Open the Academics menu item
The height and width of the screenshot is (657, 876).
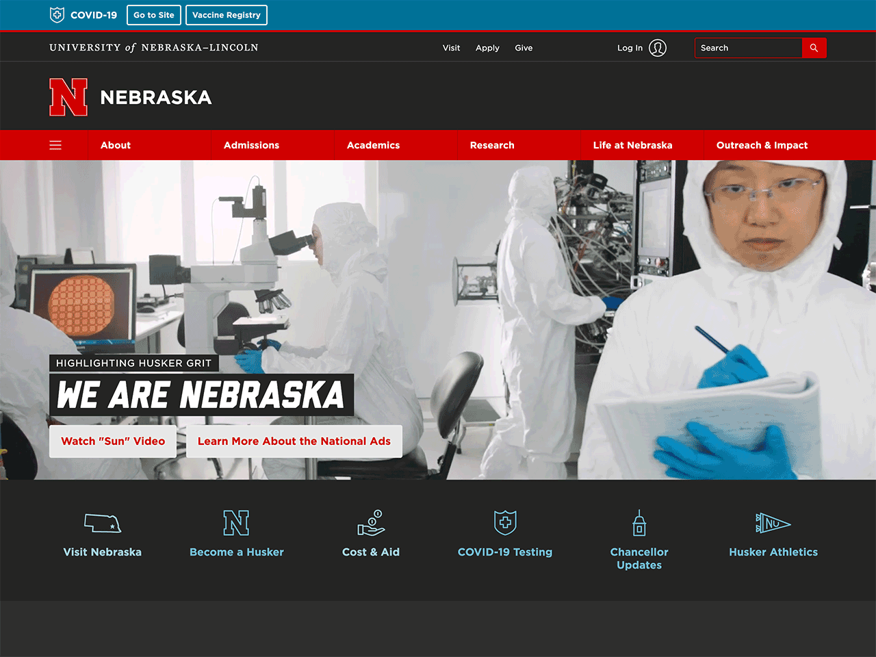pos(373,145)
